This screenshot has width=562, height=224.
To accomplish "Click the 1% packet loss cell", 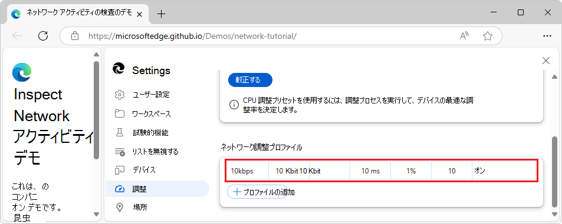I will pos(411,170).
